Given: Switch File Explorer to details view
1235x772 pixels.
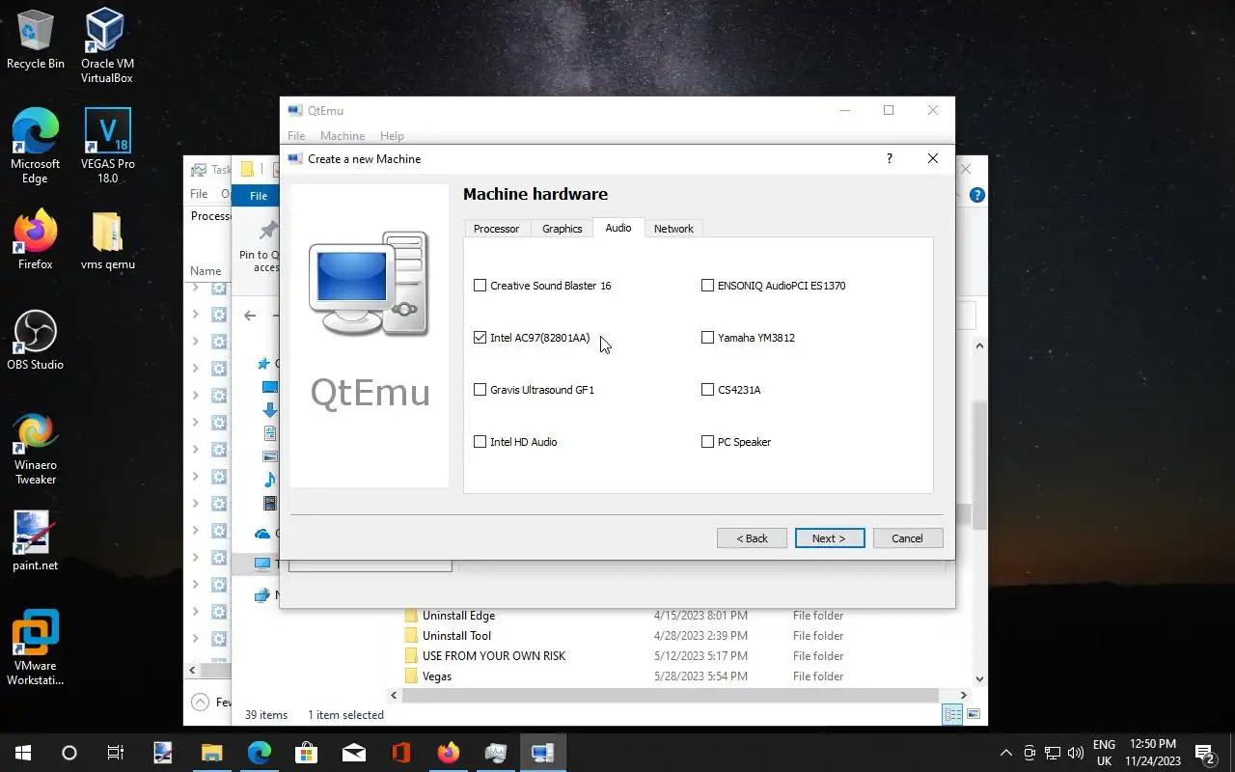Looking at the screenshot, I should coord(952,715).
